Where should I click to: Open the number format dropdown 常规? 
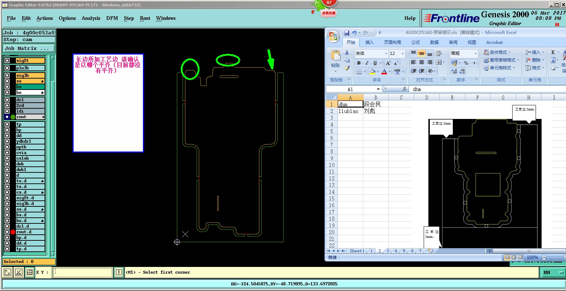click(475, 53)
